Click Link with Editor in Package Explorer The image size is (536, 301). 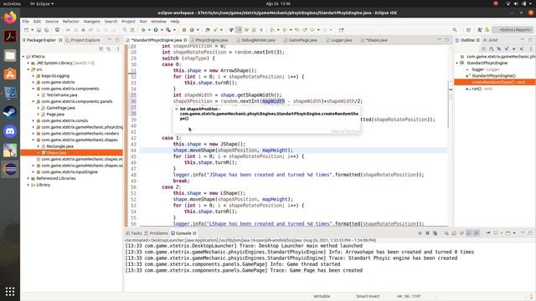[x=109, y=48]
